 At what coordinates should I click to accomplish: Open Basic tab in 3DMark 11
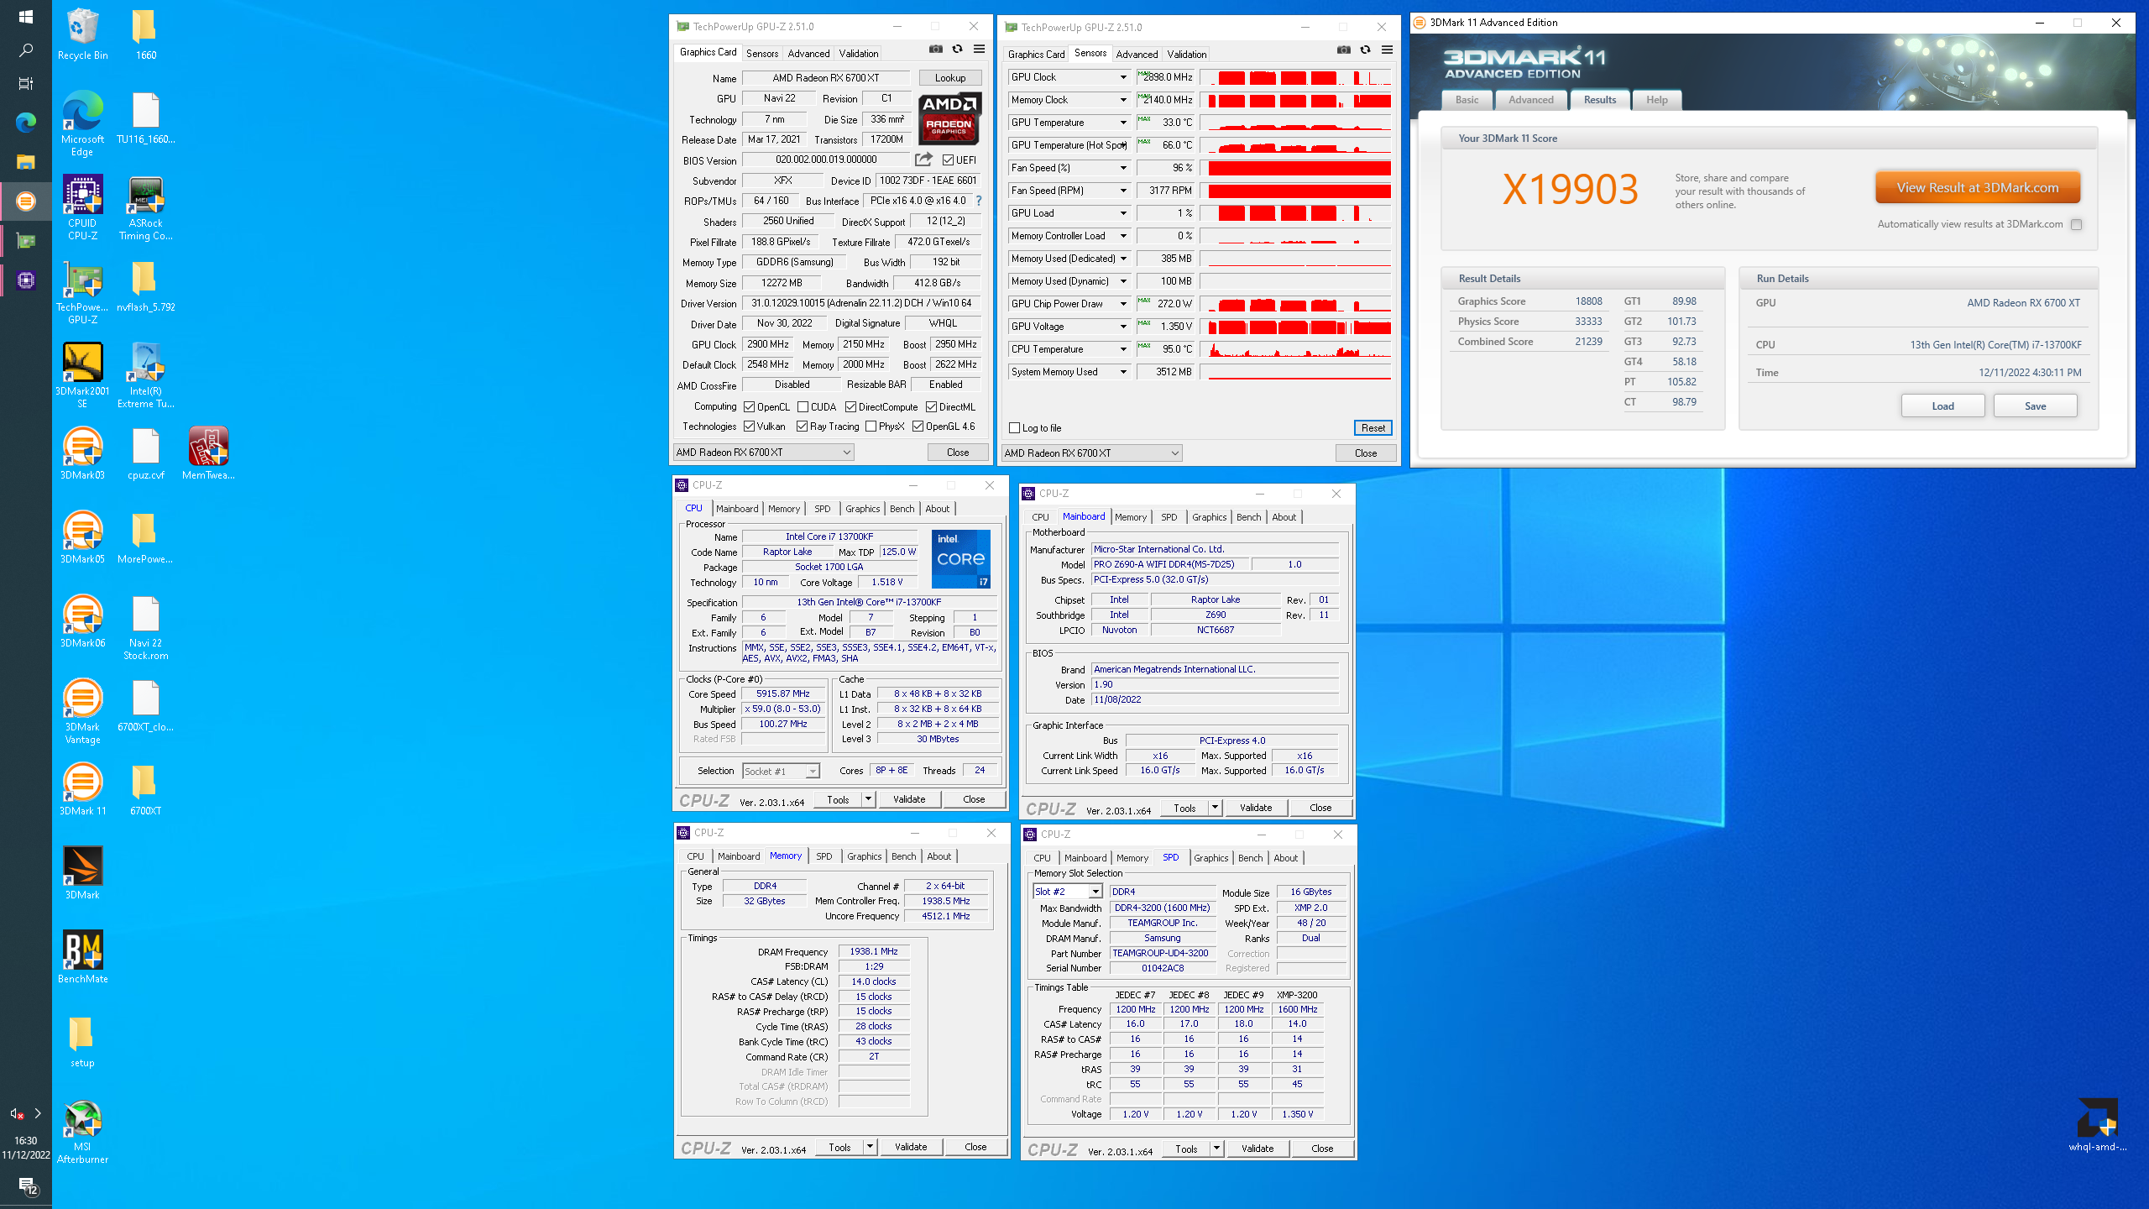[1467, 100]
